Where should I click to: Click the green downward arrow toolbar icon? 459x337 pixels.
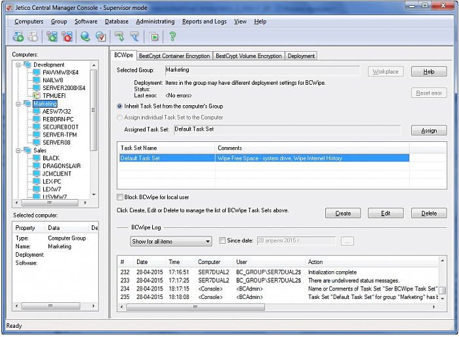tap(119, 37)
